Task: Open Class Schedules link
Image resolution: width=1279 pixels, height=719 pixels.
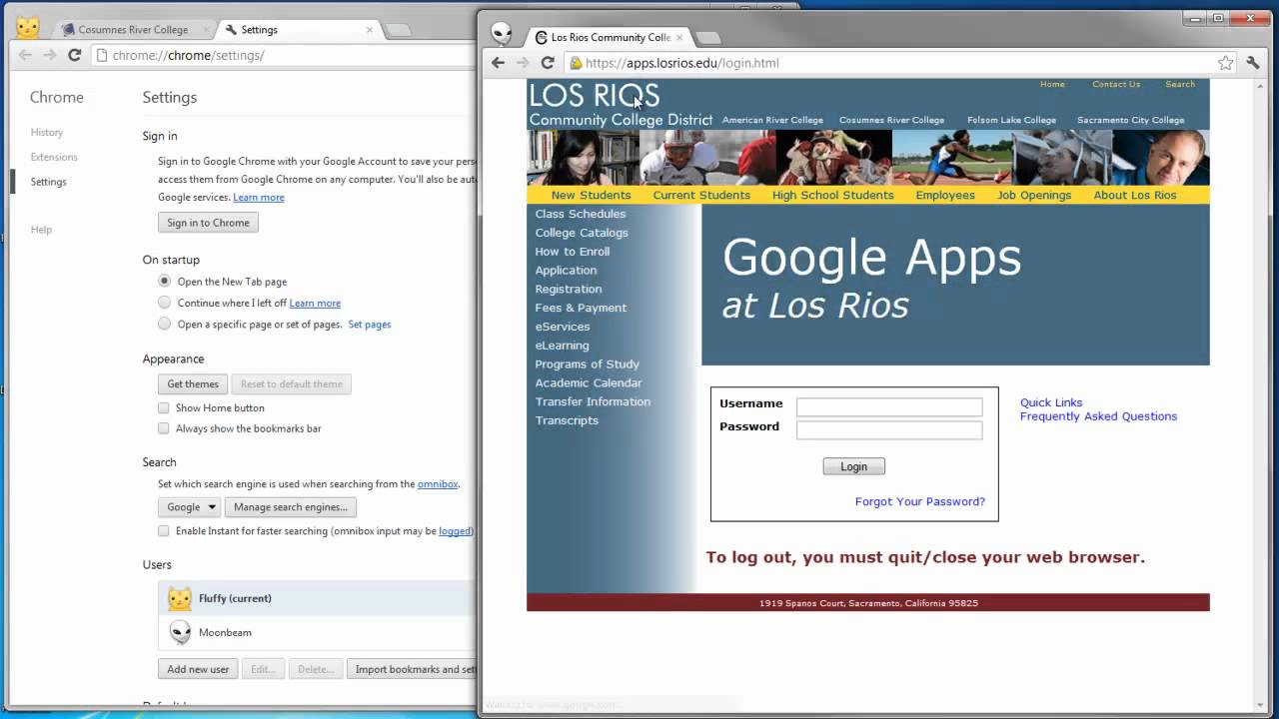Action: tap(581, 214)
